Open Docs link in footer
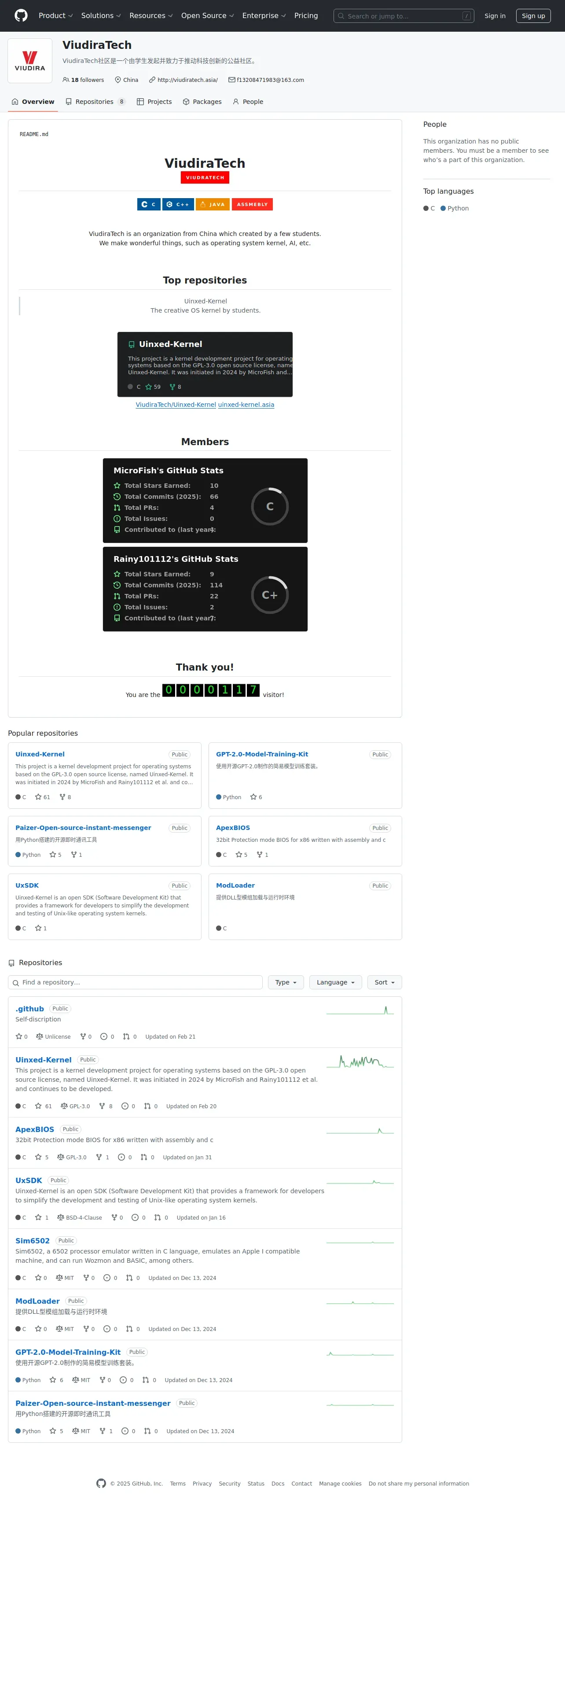The width and height of the screenshot is (565, 1696). click(x=278, y=1484)
